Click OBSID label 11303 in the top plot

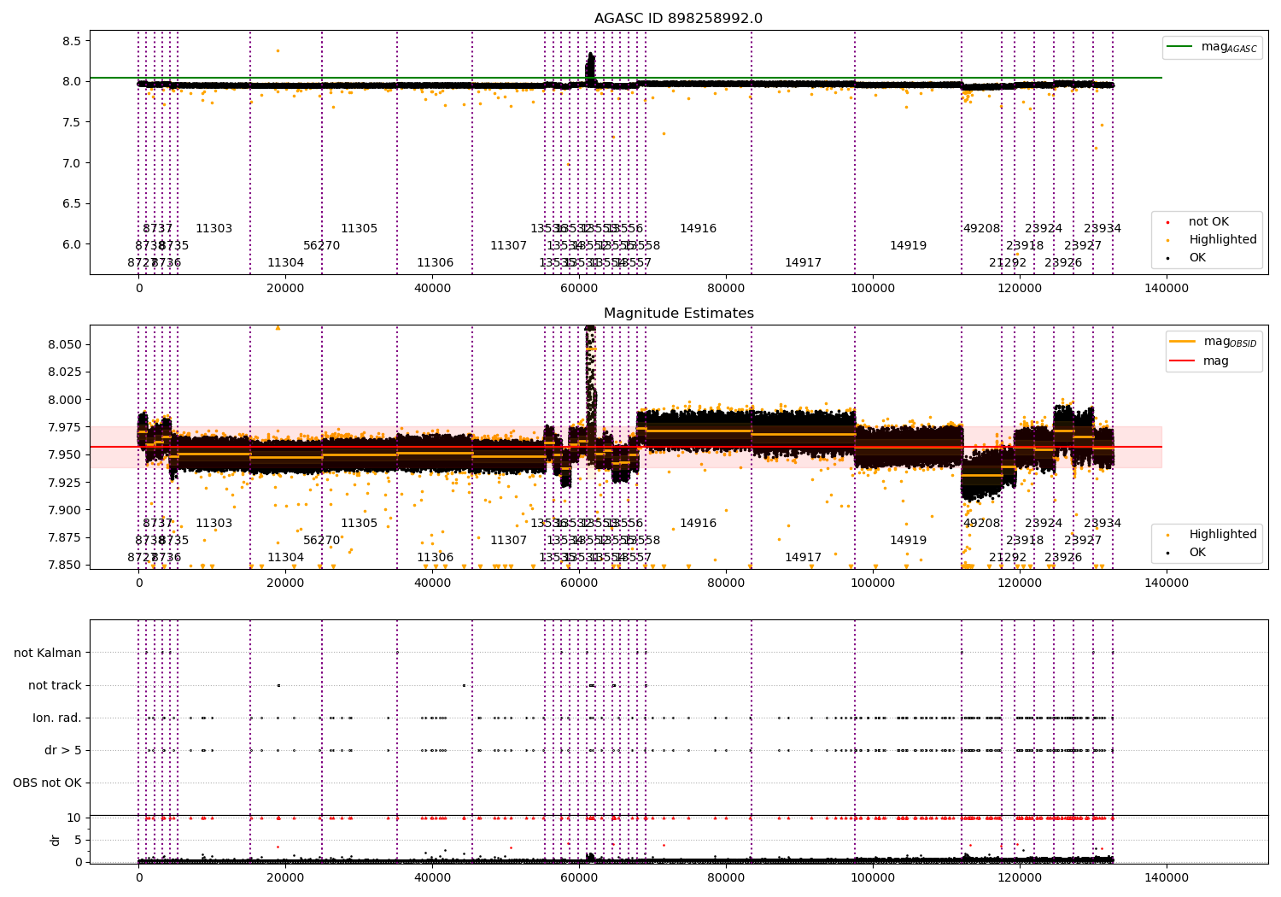(x=213, y=229)
